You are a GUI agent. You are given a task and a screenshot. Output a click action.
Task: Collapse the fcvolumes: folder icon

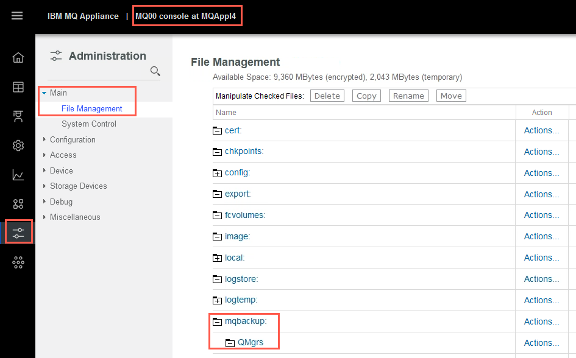coord(217,216)
